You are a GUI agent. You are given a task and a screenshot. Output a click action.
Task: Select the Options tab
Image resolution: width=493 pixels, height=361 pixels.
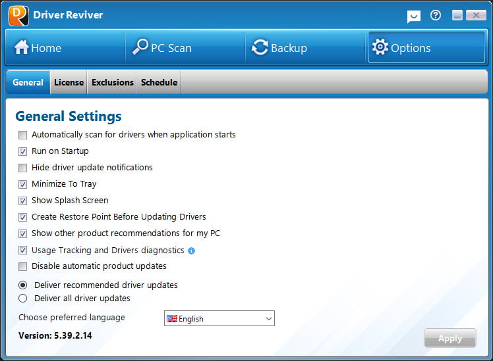[426, 48]
